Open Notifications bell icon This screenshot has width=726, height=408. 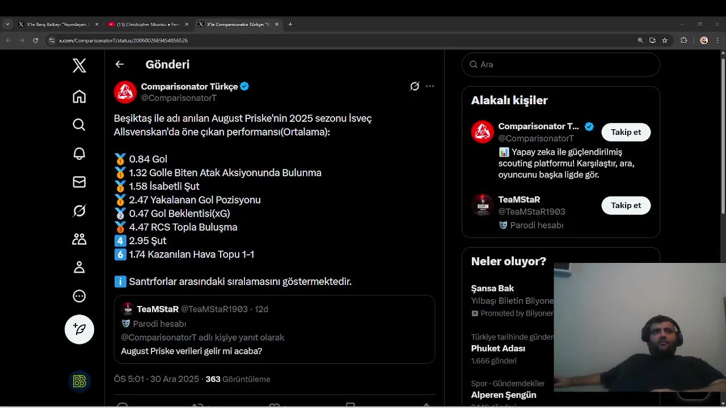point(79,154)
